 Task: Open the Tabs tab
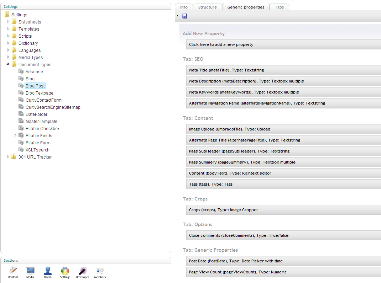point(279,7)
